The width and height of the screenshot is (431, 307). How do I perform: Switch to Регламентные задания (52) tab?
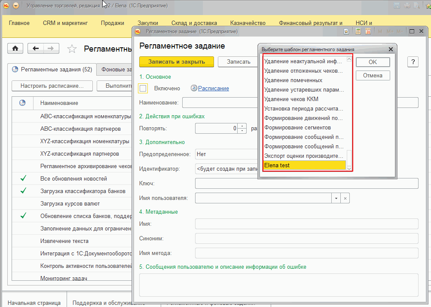click(52, 70)
